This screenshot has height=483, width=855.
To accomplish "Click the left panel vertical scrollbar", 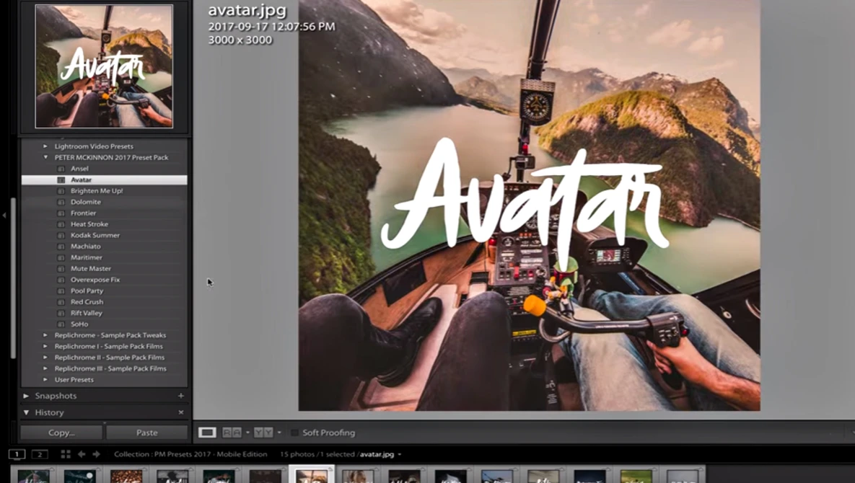I will click(14, 278).
